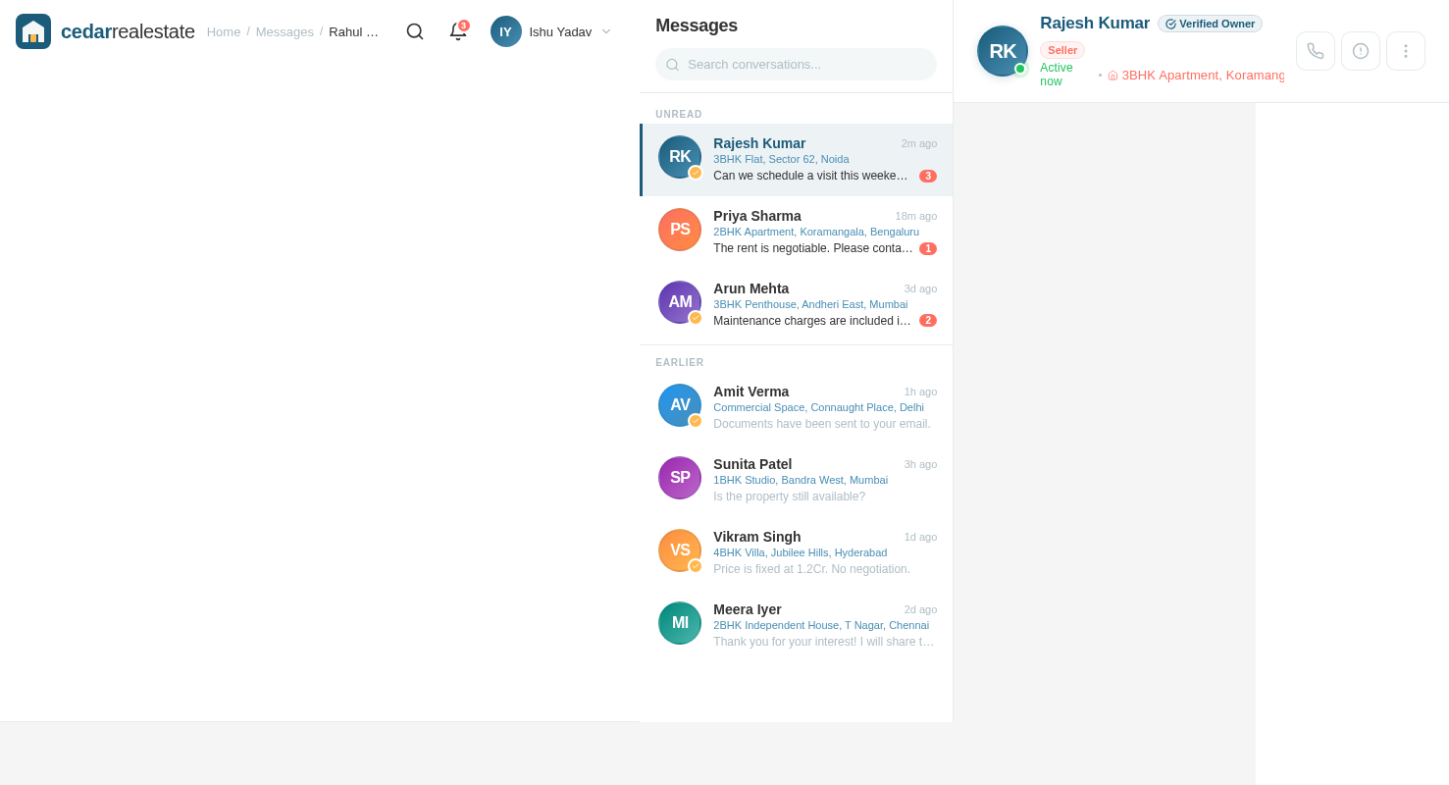Expand Ishu Yadav user menu chevron
1449x785 pixels.
(x=606, y=31)
